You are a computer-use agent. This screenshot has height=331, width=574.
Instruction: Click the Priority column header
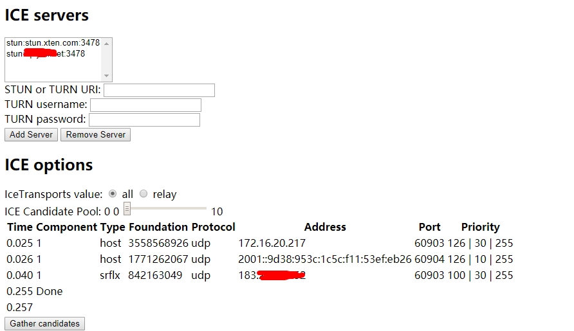click(x=480, y=227)
